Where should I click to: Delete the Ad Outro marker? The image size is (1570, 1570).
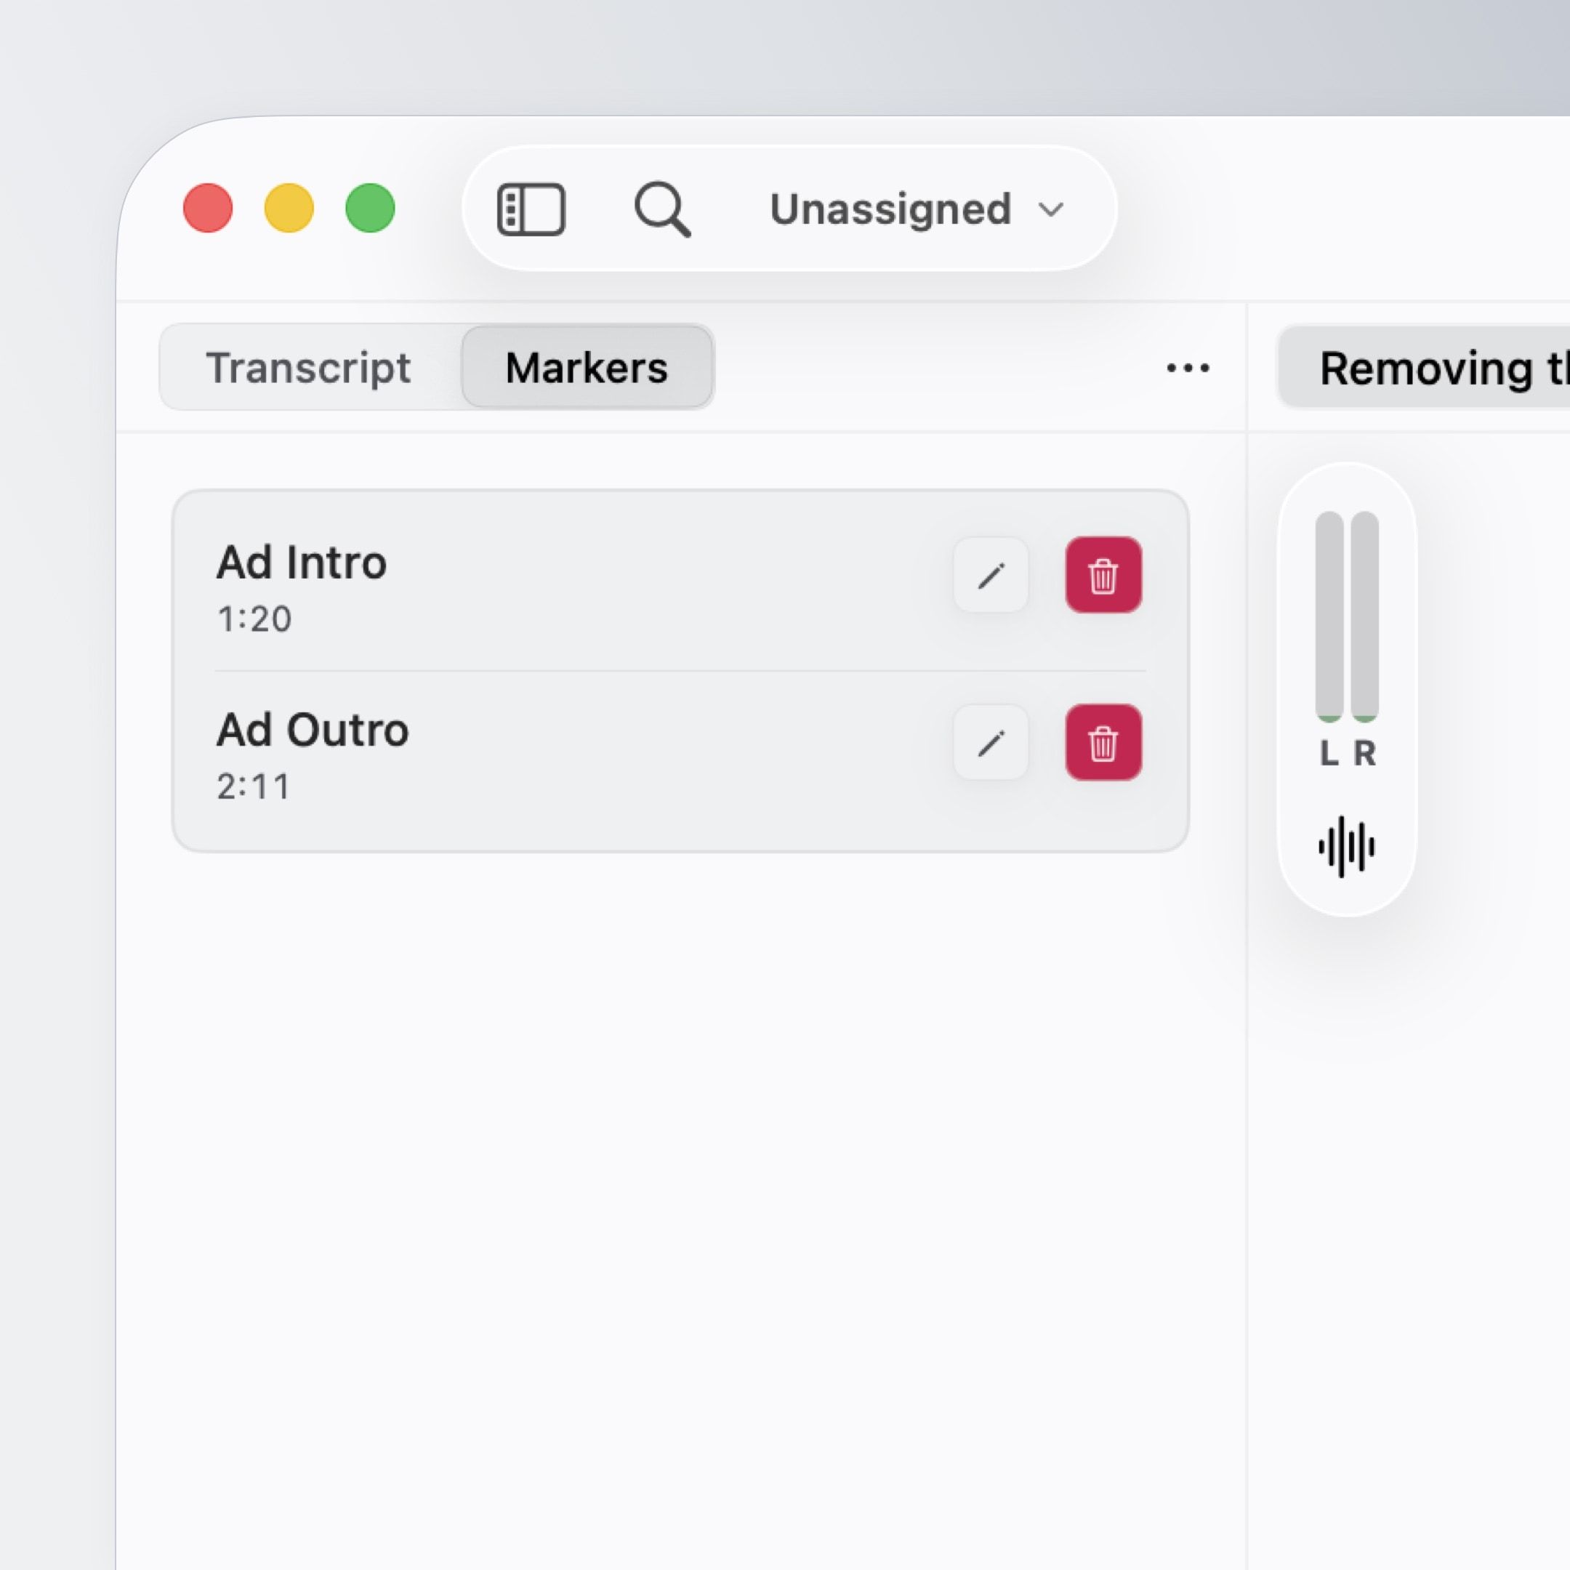1103,743
